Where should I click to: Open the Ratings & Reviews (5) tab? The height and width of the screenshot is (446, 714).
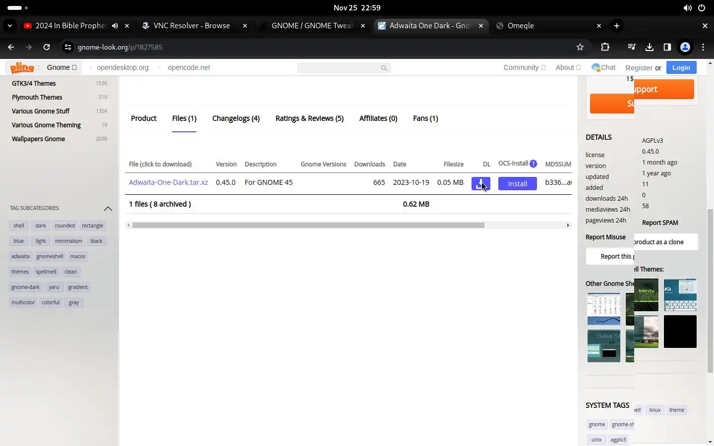pos(309,118)
